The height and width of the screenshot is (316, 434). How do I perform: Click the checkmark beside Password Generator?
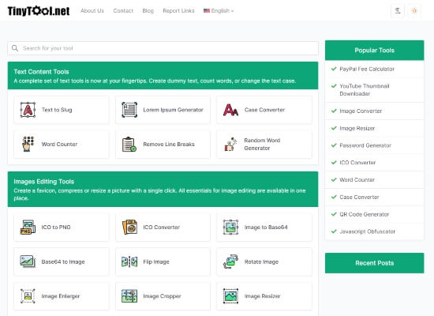[334, 145]
